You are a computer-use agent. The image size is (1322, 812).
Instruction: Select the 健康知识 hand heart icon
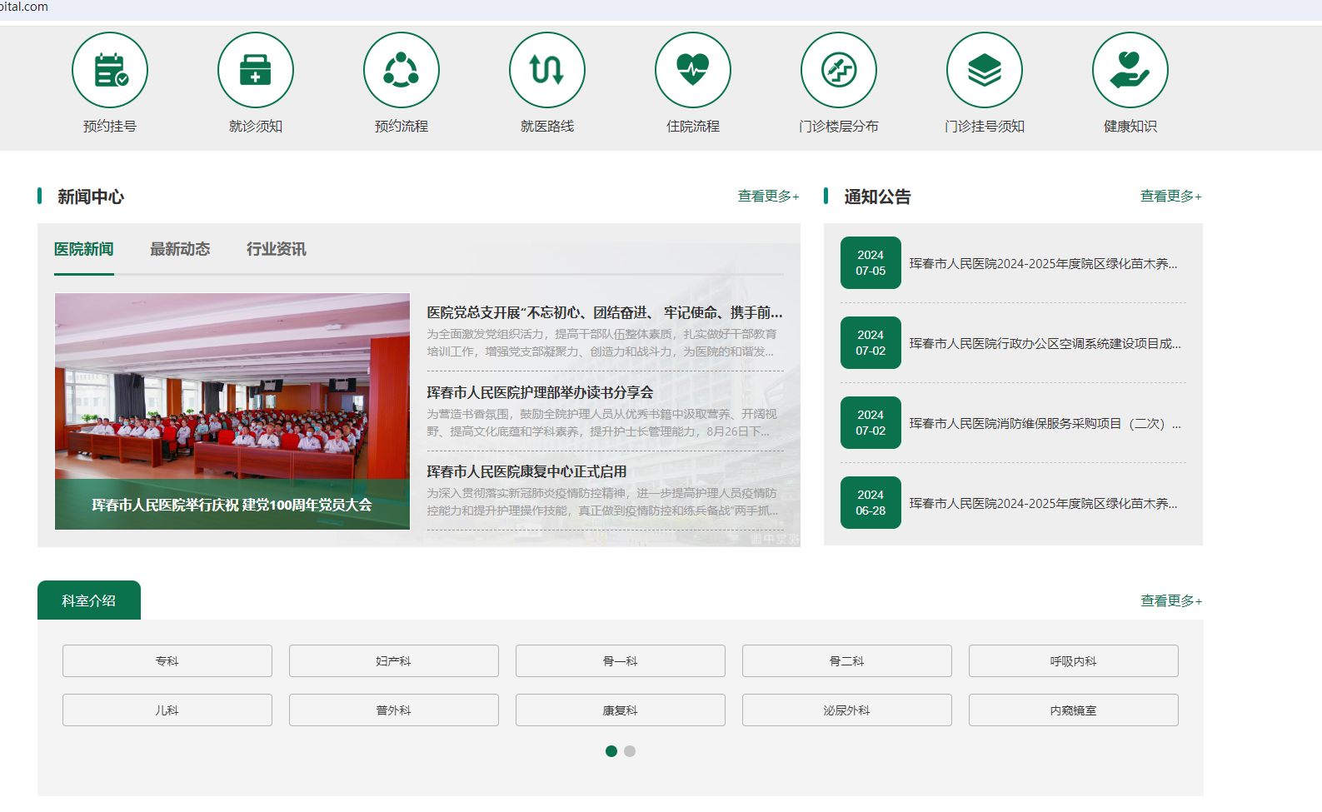(x=1130, y=70)
